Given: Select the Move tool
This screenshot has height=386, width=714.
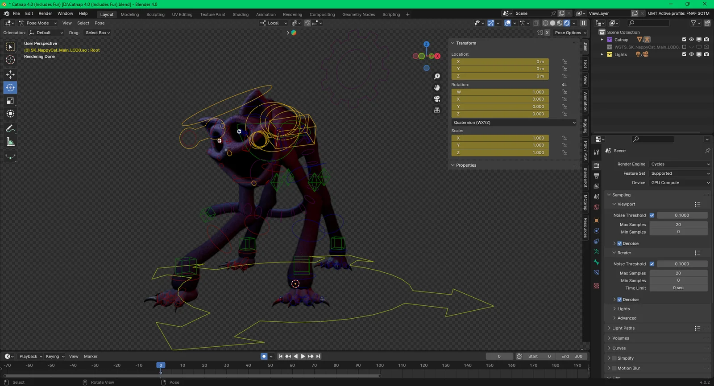Looking at the screenshot, I should [10, 74].
